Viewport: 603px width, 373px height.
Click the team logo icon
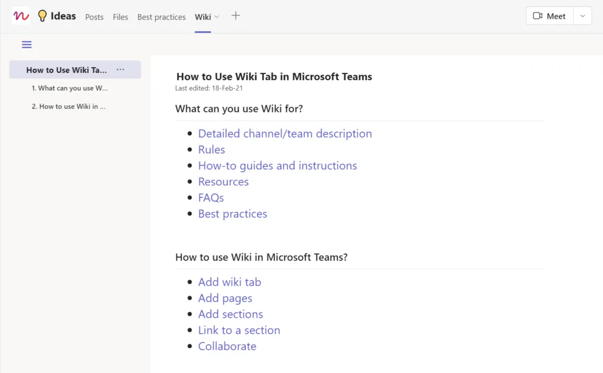(x=21, y=16)
